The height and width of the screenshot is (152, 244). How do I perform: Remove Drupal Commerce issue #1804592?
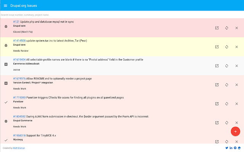tap(236, 123)
